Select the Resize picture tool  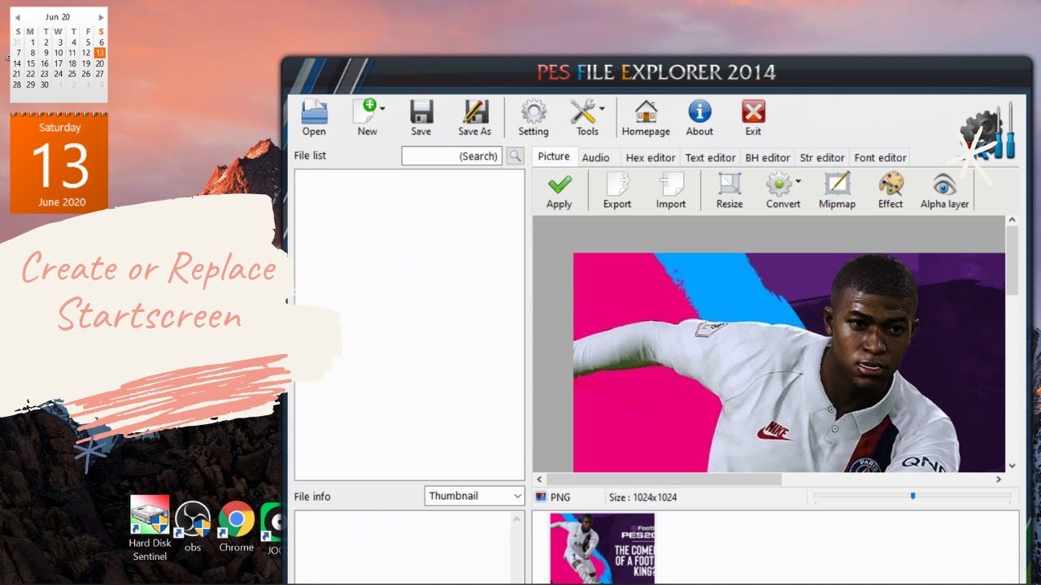tap(730, 192)
